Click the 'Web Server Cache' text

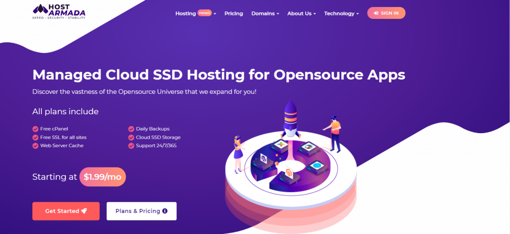point(62,146)
